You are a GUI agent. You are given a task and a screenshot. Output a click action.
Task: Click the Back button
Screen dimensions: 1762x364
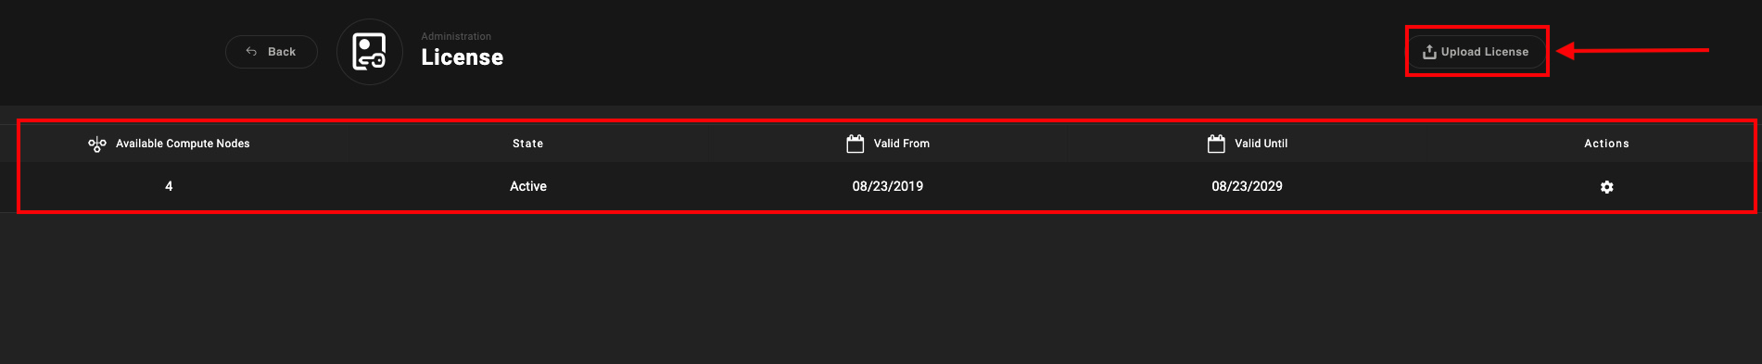click(272, 52)
